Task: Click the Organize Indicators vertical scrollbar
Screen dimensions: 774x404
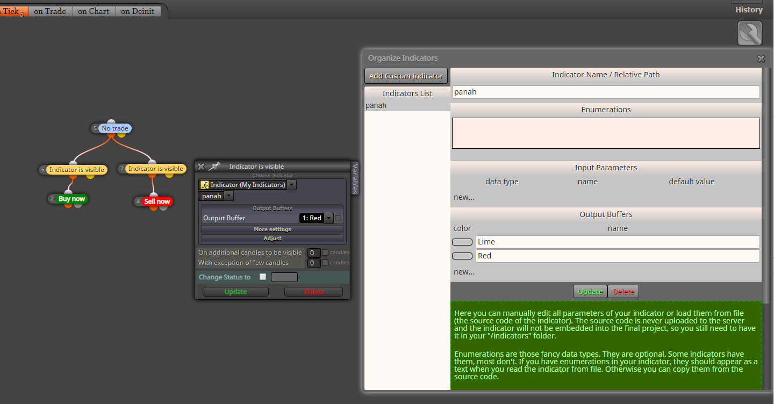Action: [766, 185]
